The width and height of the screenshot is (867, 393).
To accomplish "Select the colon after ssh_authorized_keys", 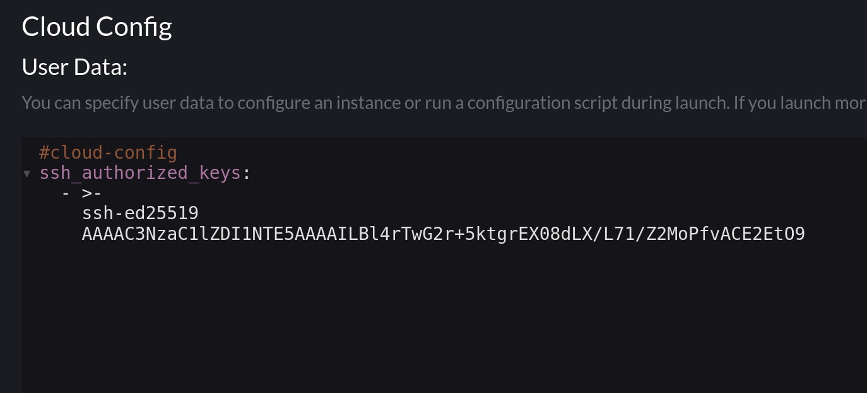I will click(x=247, y=173).
